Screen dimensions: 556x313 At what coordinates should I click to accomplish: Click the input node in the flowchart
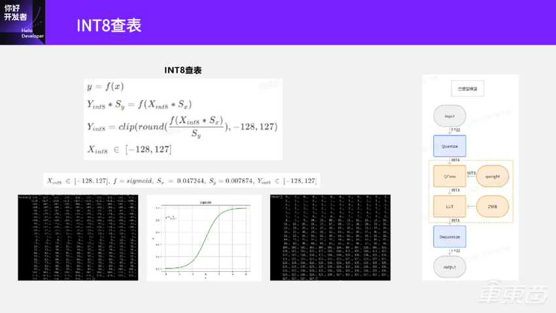pyautogui.click(x=449, y=116)
